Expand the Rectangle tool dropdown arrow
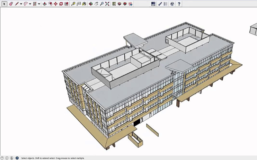The width and height of the screenshot is (257, 160). click(39, 4)
